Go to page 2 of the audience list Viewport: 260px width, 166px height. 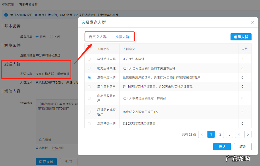pos(220,134)
